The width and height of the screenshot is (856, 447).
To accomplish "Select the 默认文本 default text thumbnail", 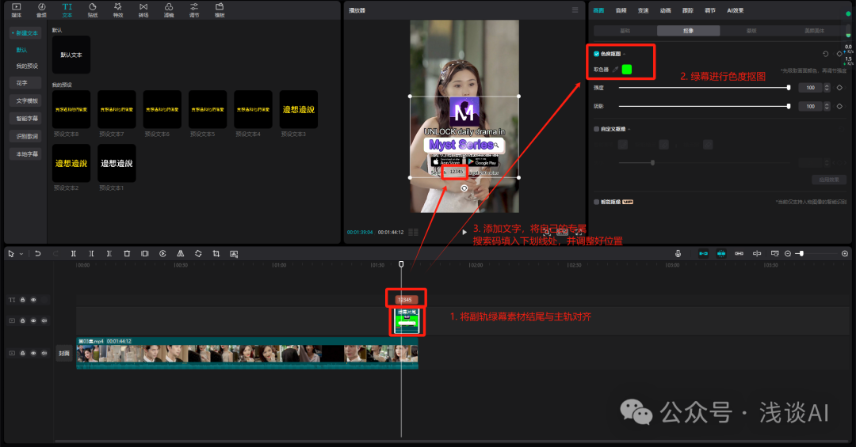I will coord(71,55).
